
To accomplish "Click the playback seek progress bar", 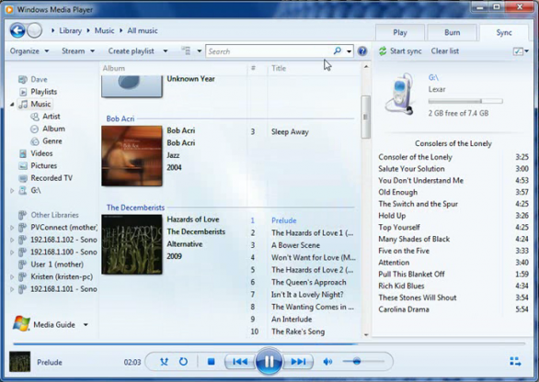I will (x=269, y=343).
